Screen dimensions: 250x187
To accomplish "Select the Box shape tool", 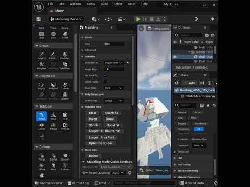I will point(42,35).
